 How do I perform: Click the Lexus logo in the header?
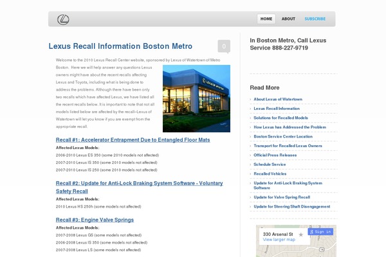63,19
